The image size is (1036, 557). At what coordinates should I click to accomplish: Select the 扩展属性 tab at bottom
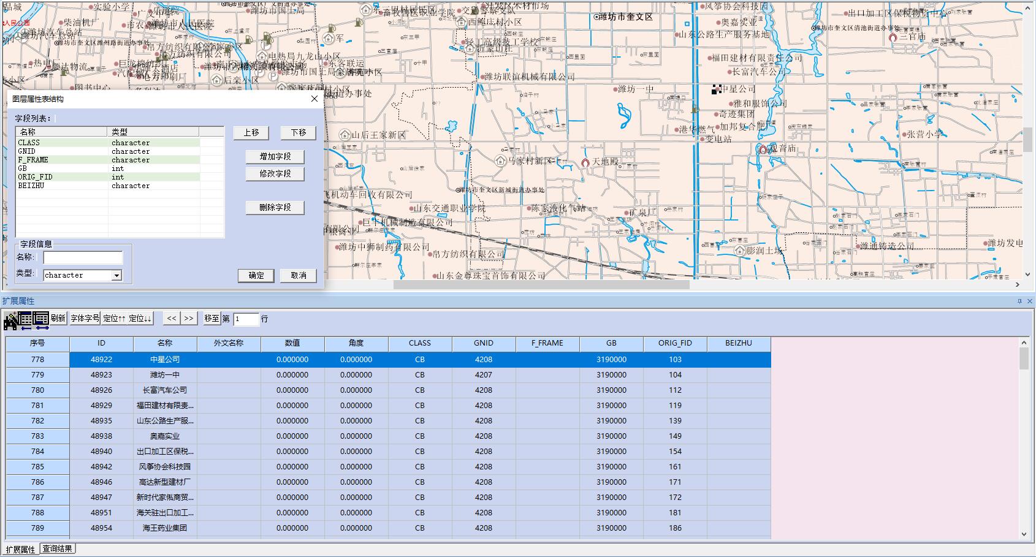[x=21, y=550]
